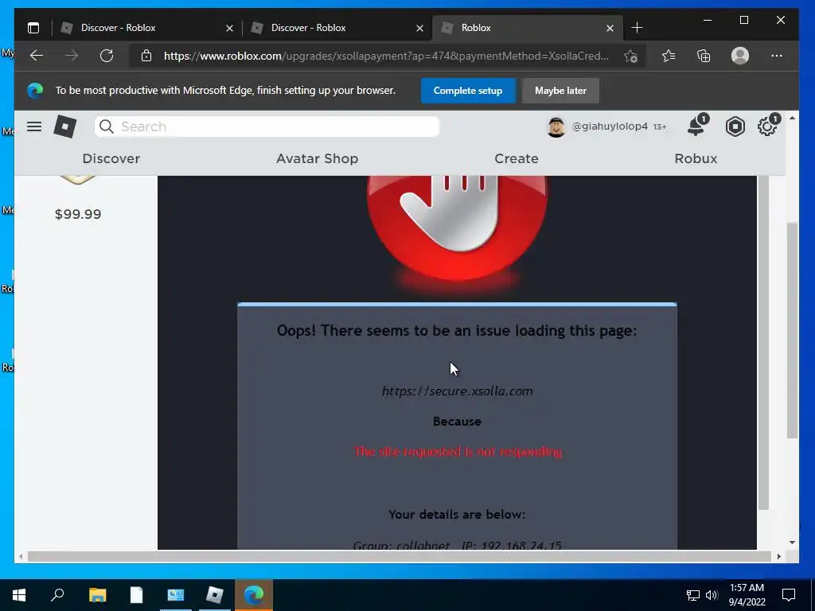Go to Roblox home via logo

tap(65, 126)
